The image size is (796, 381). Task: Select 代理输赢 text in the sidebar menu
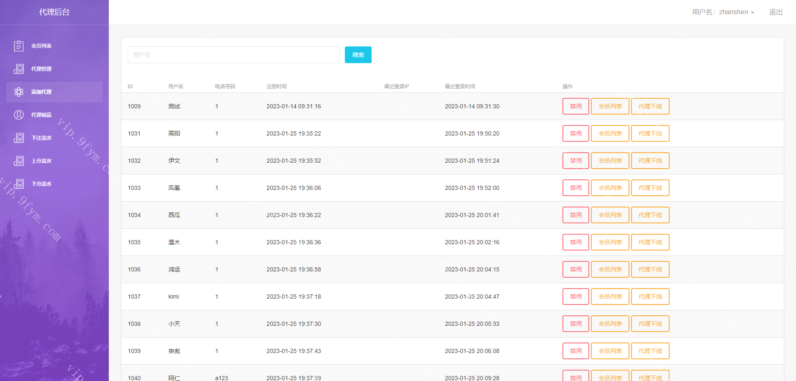(x=41, y=115)
